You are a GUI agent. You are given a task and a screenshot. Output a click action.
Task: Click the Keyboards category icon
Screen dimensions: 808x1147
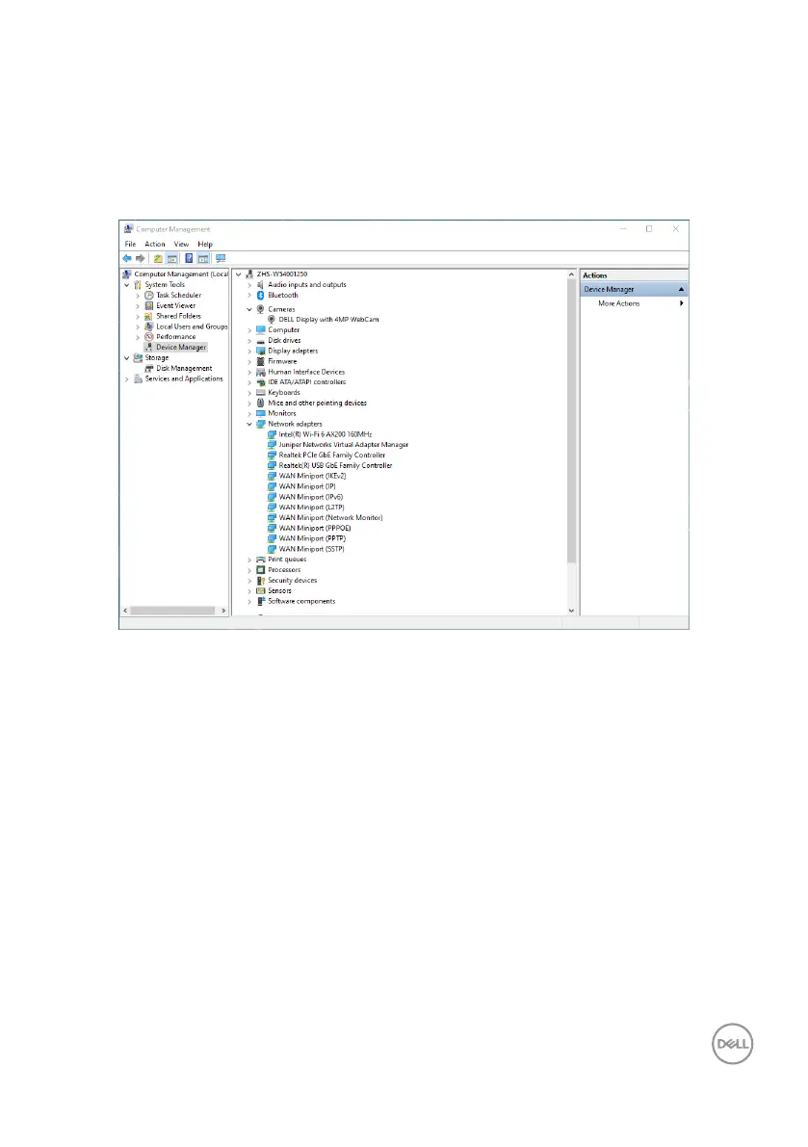coord(260,393)
